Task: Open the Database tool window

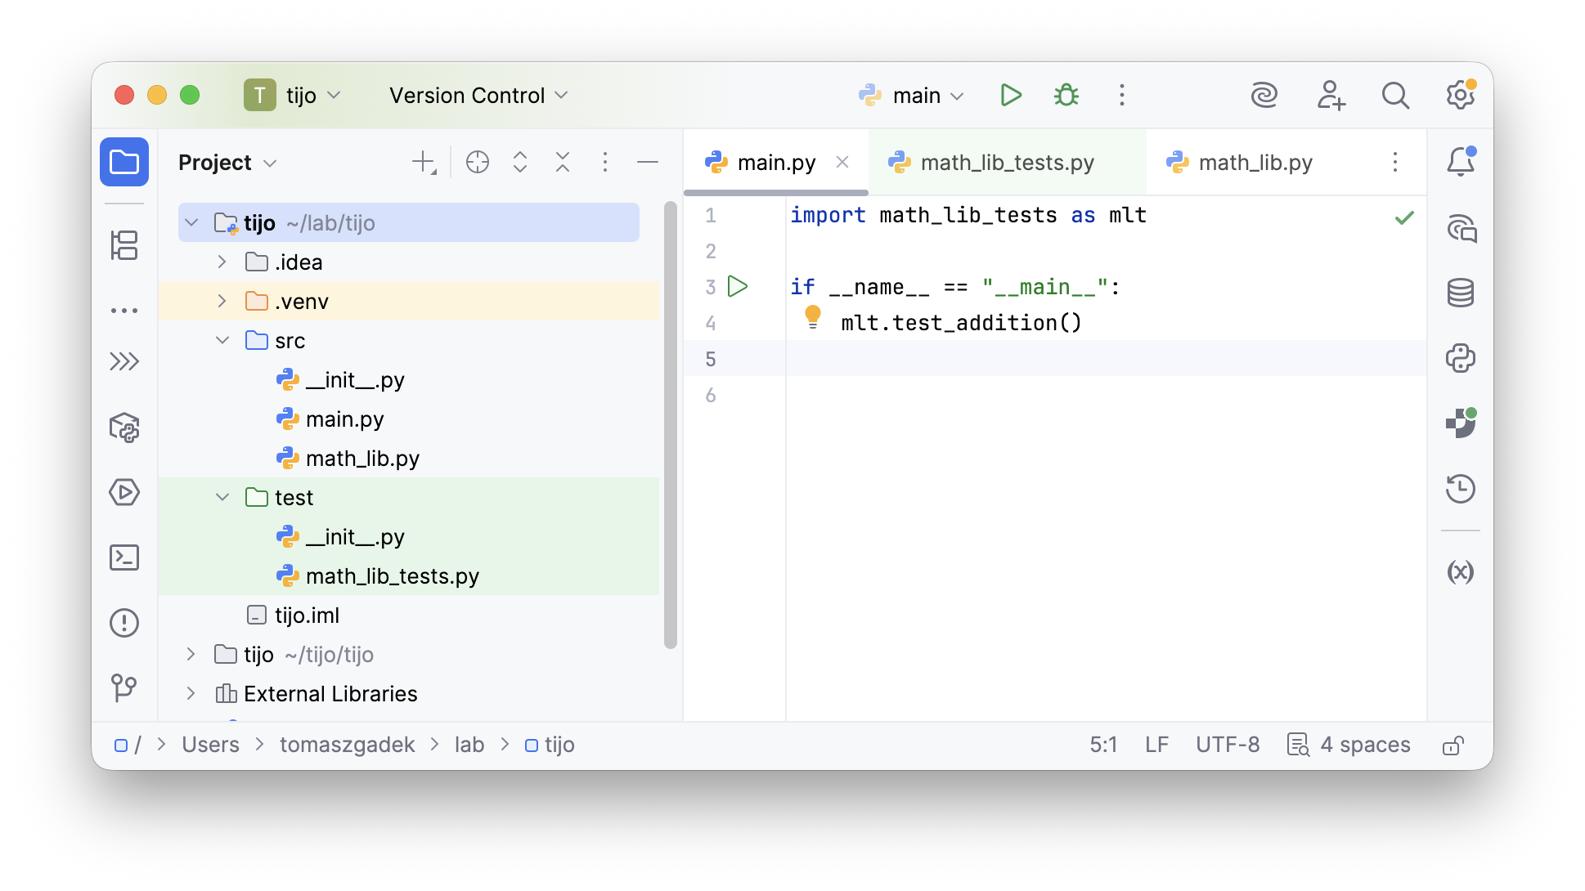Action: [1460, 293]
